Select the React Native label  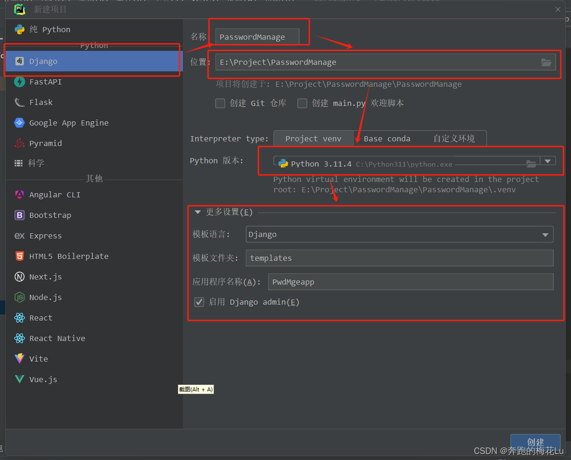57,338
